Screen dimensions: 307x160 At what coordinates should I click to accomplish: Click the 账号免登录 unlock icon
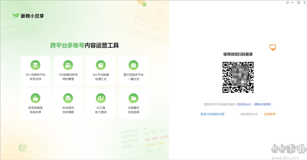pos(35,98)
